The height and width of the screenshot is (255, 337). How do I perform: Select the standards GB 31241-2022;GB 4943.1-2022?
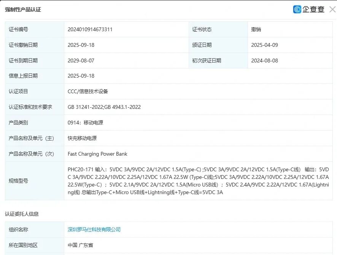point(104,107)
